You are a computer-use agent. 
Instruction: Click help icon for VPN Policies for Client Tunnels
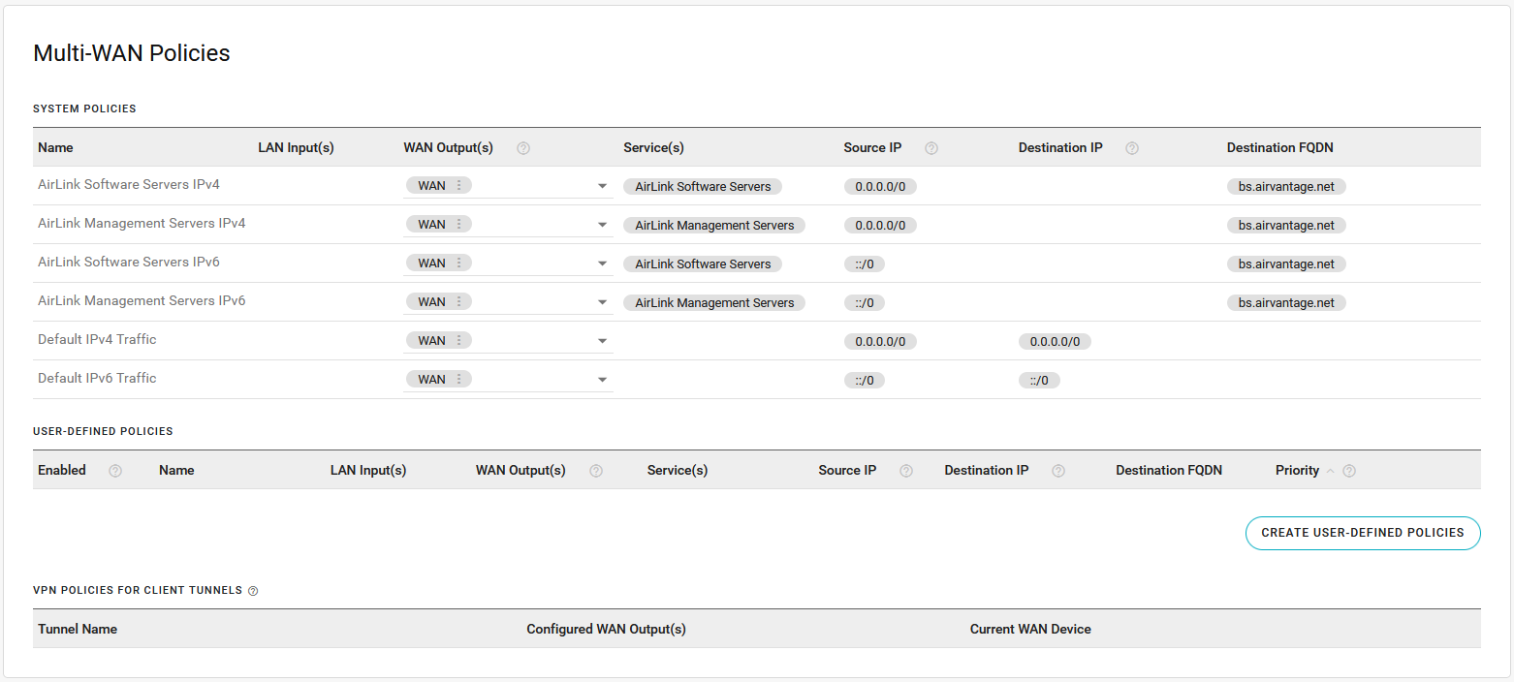(x=253, y=591)
